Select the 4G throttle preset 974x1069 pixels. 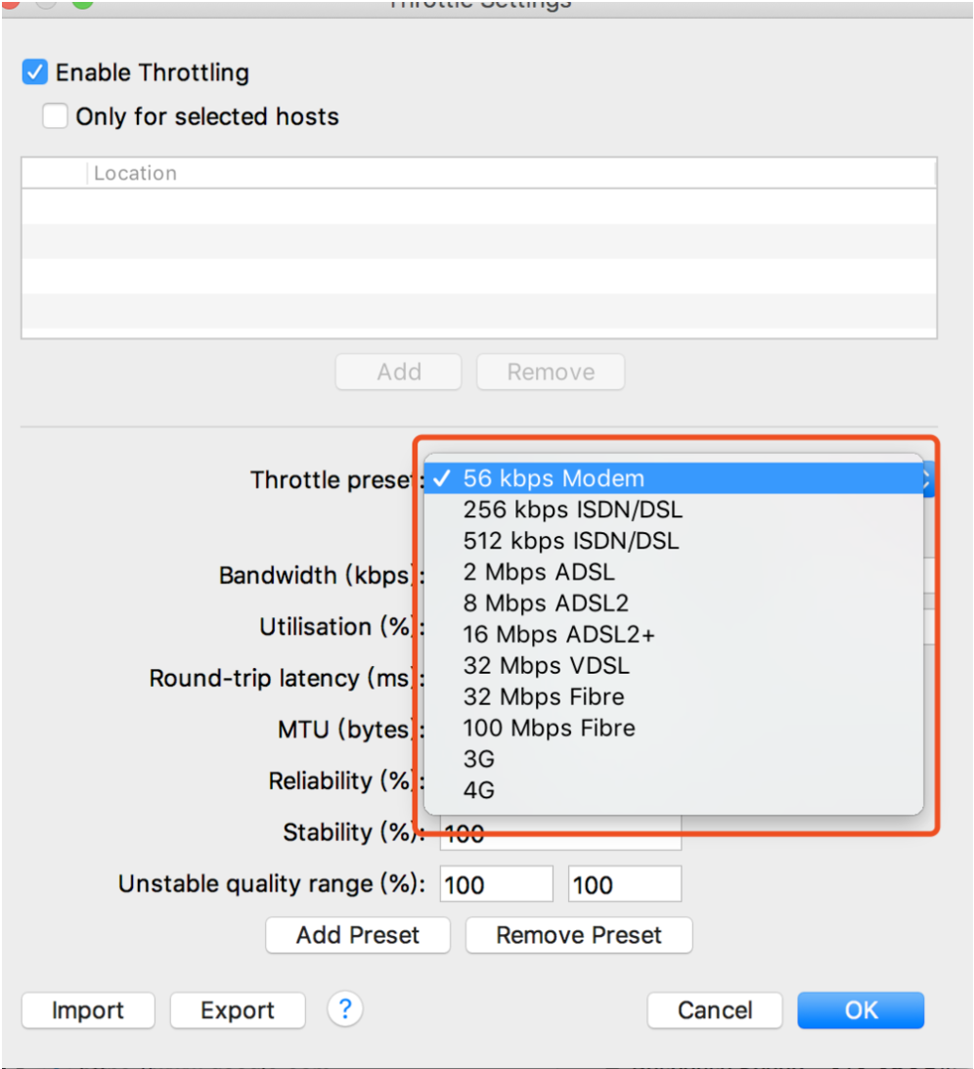tap(674, 790)
